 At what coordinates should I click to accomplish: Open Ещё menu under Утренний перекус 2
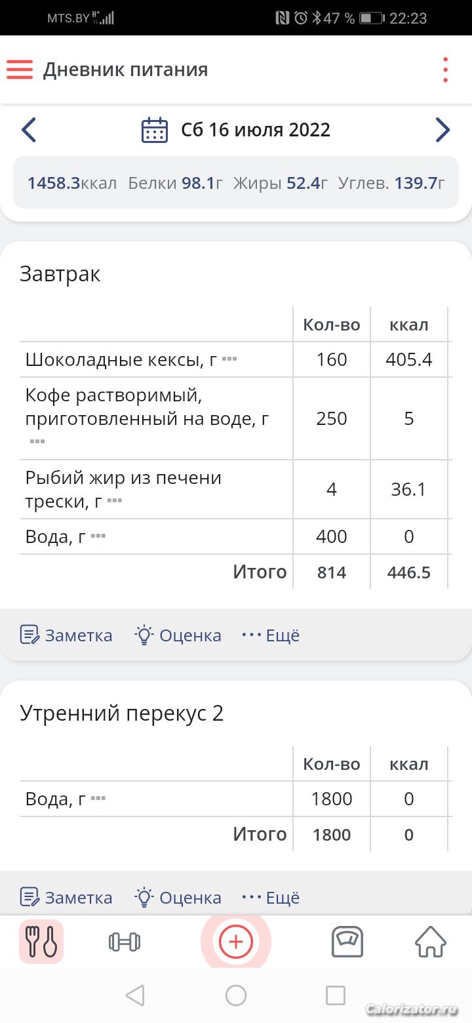pyautogui.click(x=270, y=897)
